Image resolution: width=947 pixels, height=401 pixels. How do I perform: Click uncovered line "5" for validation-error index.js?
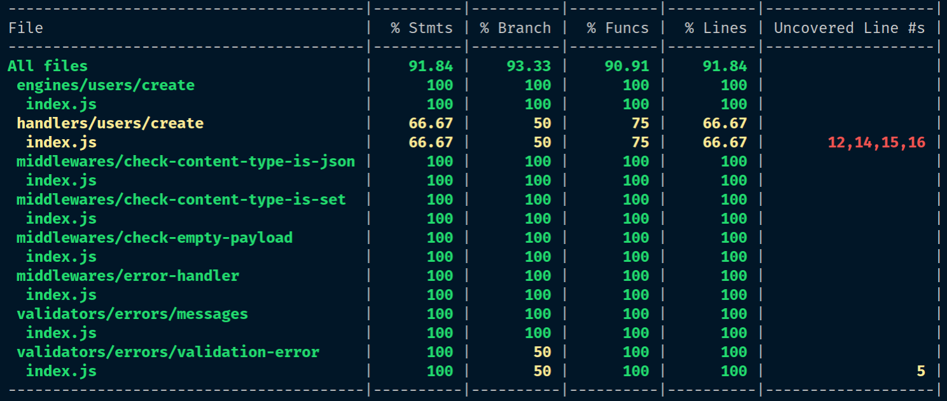point(920,371)
